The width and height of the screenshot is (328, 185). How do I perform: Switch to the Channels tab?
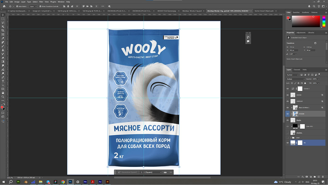click(297, 70)
